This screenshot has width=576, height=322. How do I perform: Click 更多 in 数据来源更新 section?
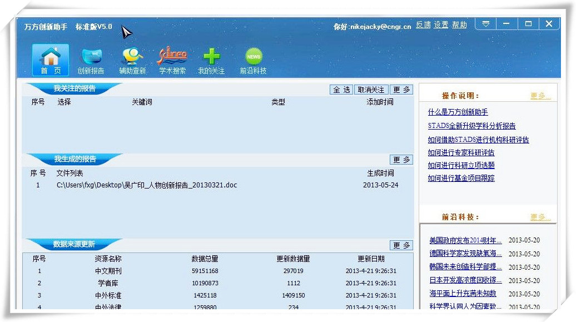click(x=401, y=245)
